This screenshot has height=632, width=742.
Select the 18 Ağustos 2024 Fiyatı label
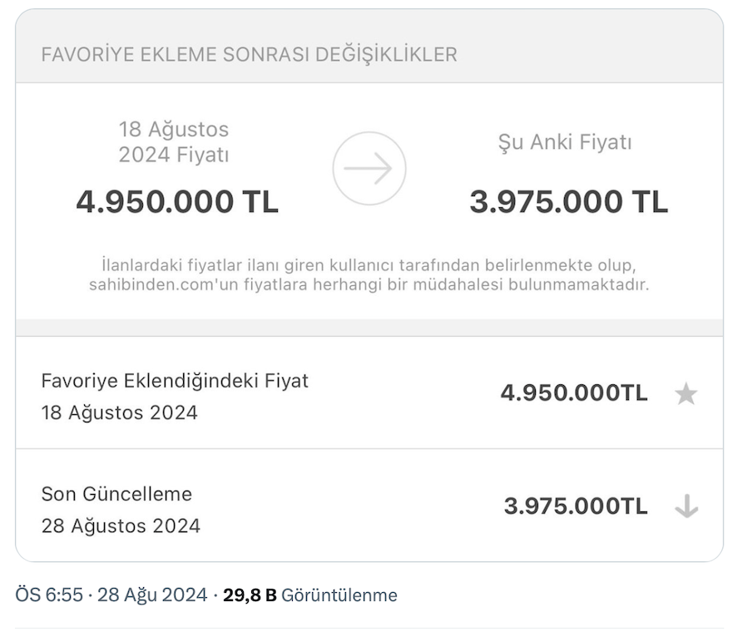pyautogui.click(x=173, y=142)
